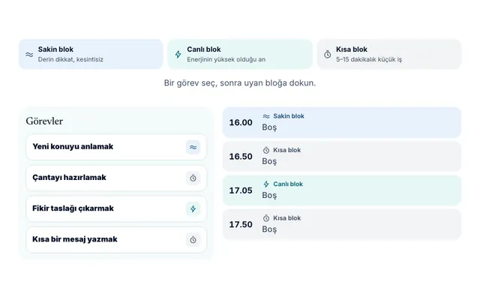Tap the 16.00 Sakin blok empty slot
Image resolution: width=480 pixels, height=300 pixels.
pyautogui.click(x=342, y=122)
